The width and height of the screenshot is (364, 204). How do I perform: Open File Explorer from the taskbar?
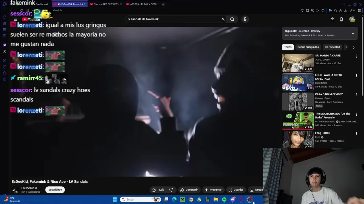tap(216, 199)
